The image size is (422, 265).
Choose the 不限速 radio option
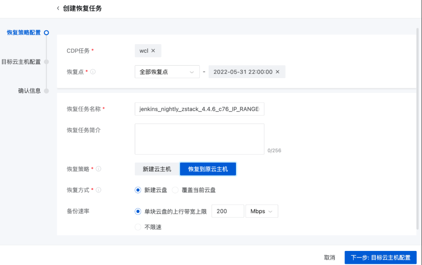pyautogui.click(x=138, y=227)
